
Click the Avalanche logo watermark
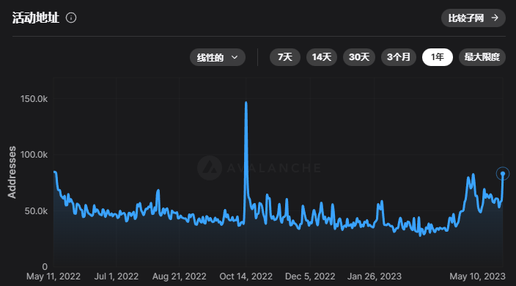point(210,168)
